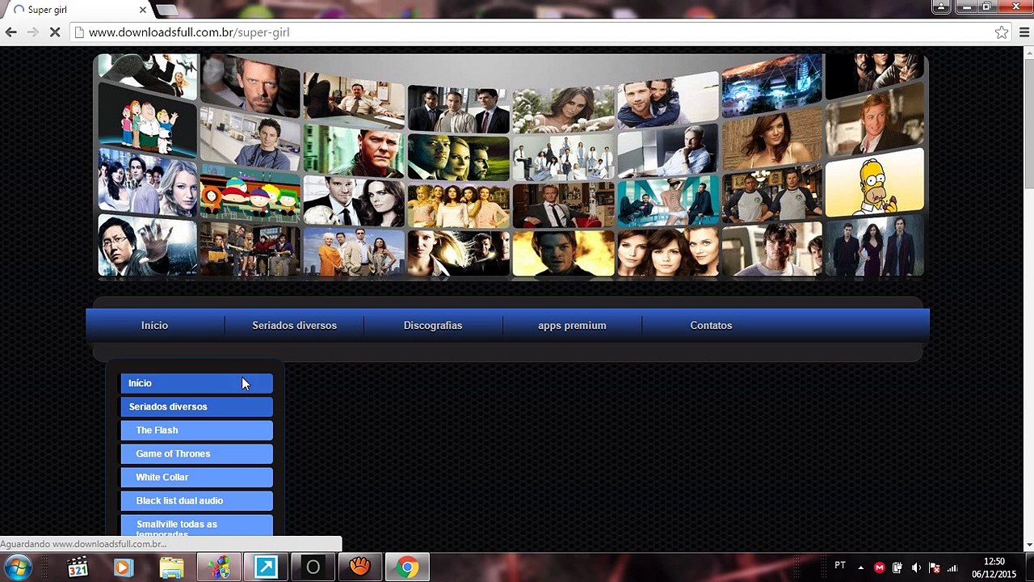Open the volume speaker tray icon

916,567
